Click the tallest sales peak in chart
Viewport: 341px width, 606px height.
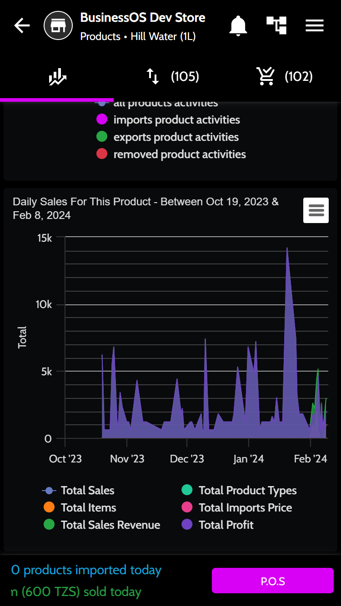coord(287,249)
